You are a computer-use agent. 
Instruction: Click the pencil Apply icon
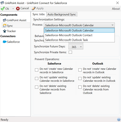point(34,8)
